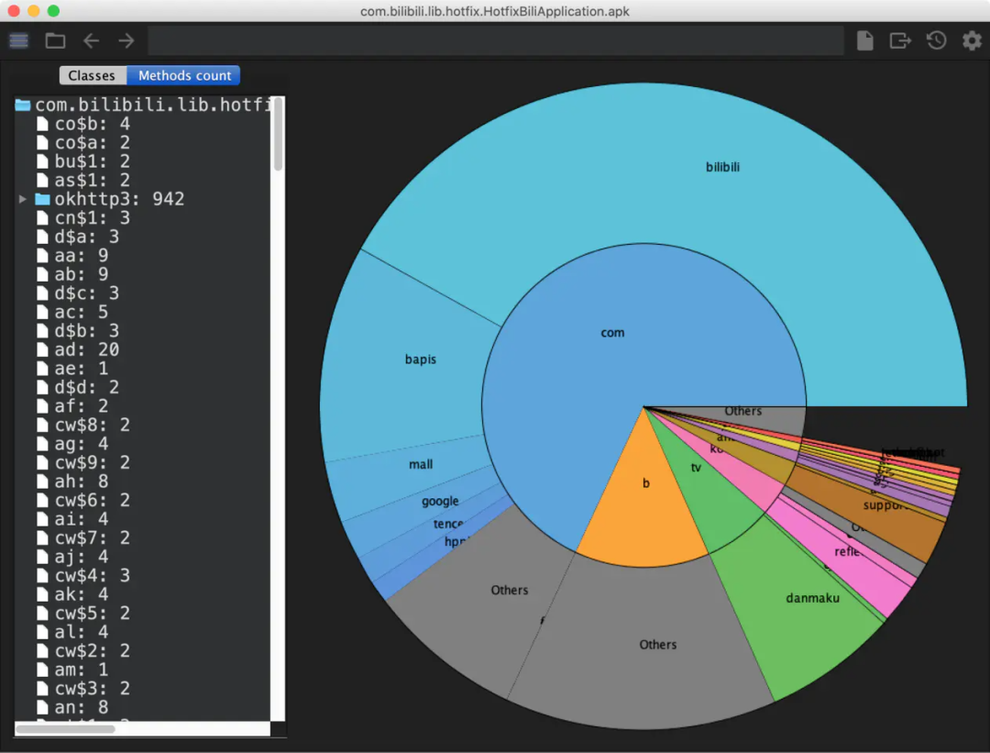990x753 pixels.
Task: Click the vertical scrollbar thumb in tree panel
Action: click(x=279, y=134)
